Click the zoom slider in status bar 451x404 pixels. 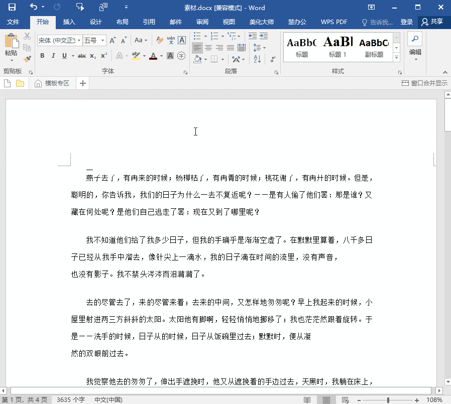[x=388, y=400]
